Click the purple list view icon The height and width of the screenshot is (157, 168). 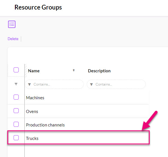pos(12,24)
